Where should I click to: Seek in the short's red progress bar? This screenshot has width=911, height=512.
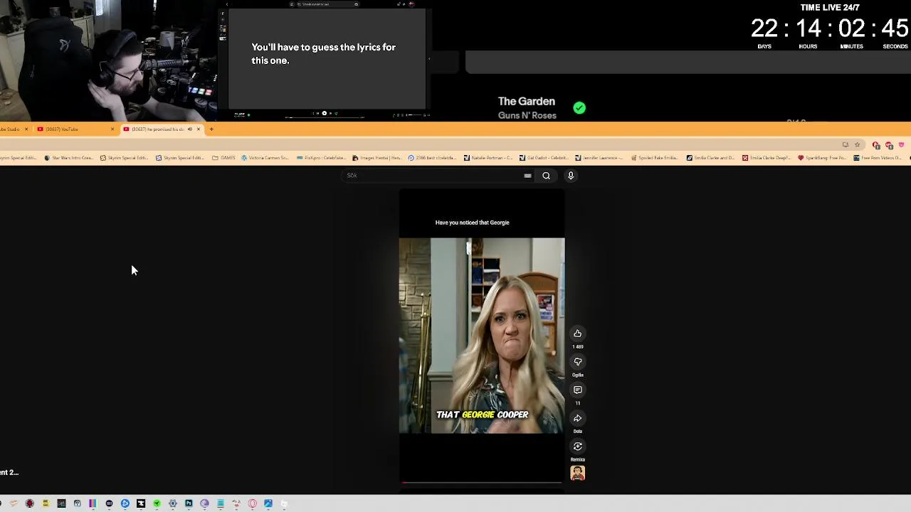coord(482,483)
